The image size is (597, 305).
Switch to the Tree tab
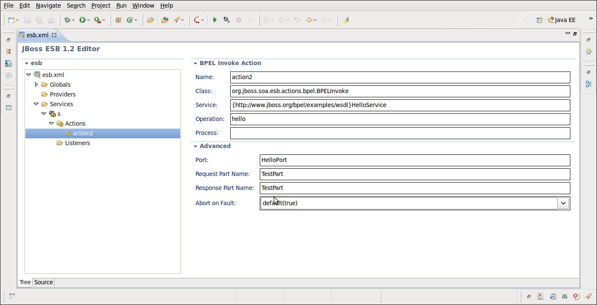[x=25, y=282]
